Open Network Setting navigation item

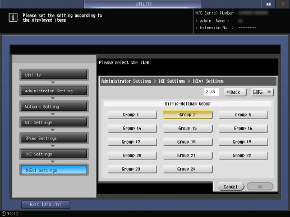pyautogui.click(x=54, y=107)
